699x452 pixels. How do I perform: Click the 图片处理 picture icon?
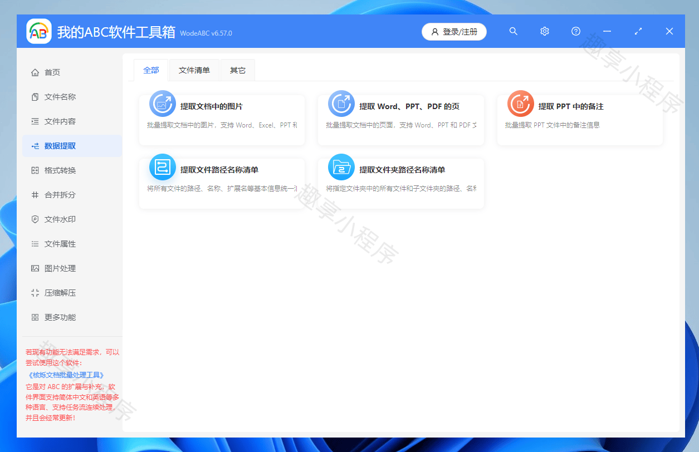(35, 268)
